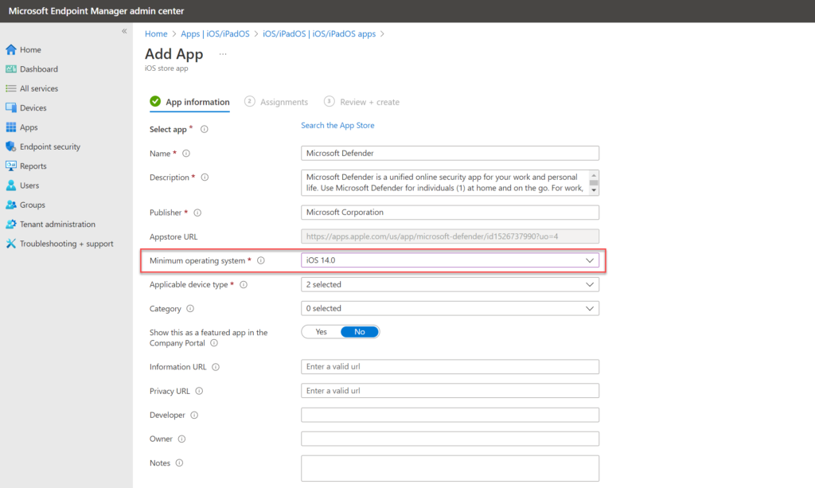Image resolution: width=815 pixels, height=488 pixels.
Task: Click the description scrollbar up arrow
Action: click(594, 175)
